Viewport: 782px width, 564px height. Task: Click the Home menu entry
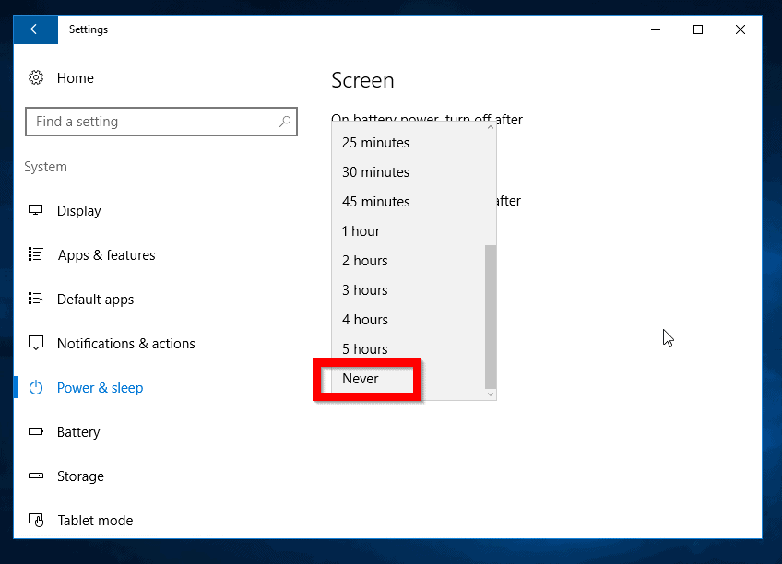pos(76,77)
